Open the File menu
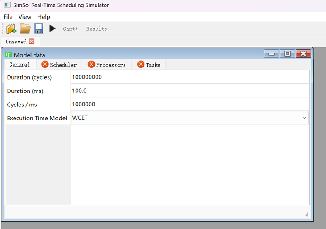The image size is (326, 229). (8, 17)
